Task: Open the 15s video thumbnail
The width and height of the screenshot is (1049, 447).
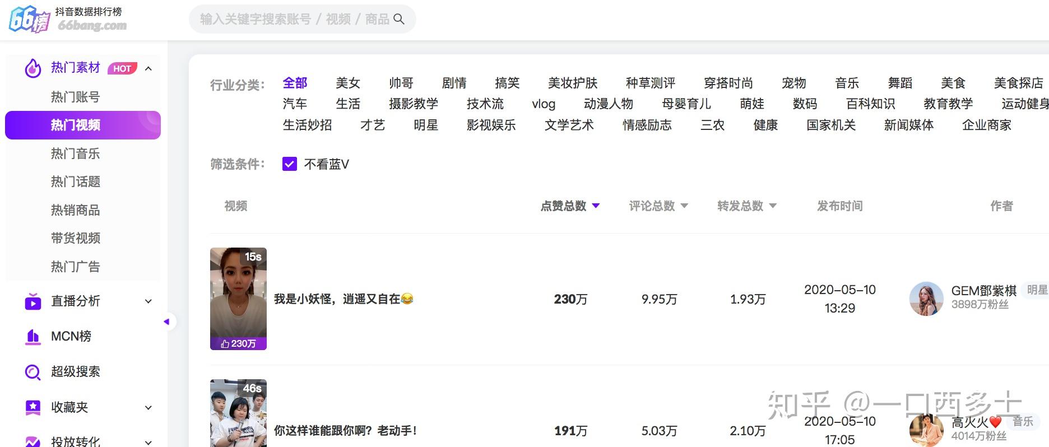Action: 238,299
